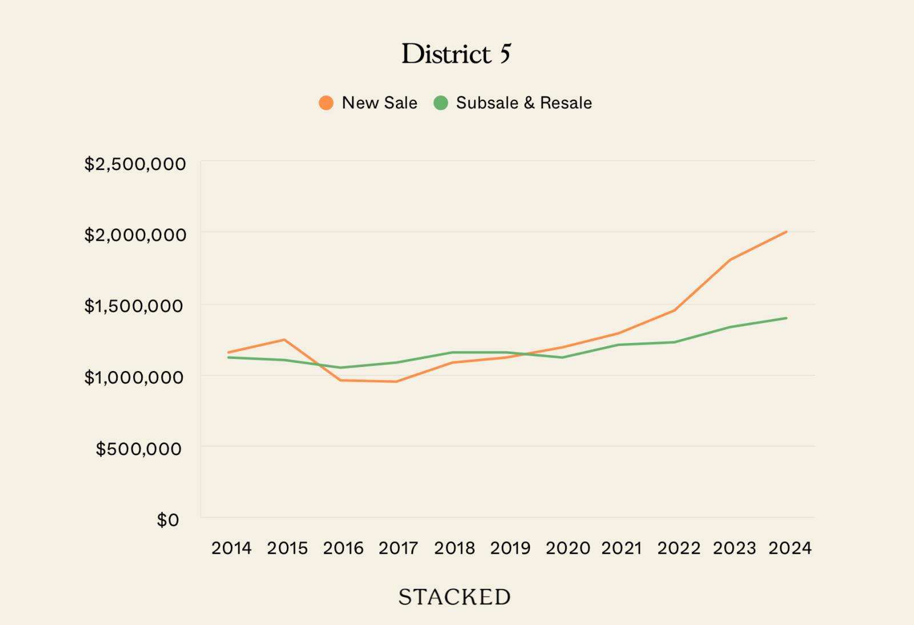
Task: Click the orange line's 2015 peak
Action: [284, 340]
